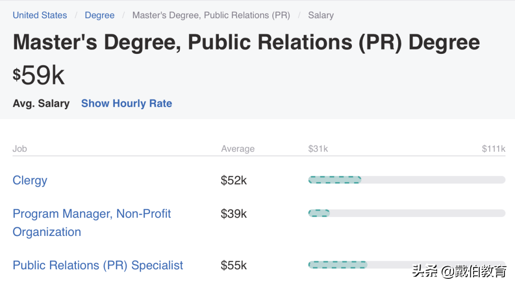The image size is (515, 286).
Task: Show Hourly Rate instead of salary
Action: coord(126,103)
